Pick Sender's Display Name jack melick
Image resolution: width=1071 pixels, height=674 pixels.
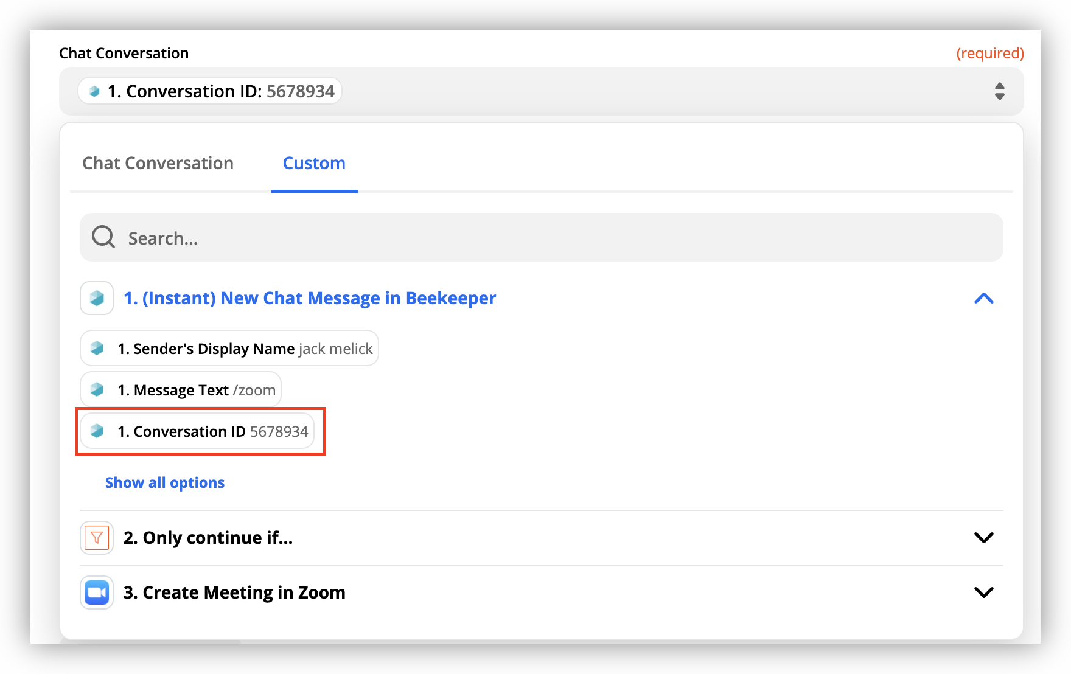point(245,349)
